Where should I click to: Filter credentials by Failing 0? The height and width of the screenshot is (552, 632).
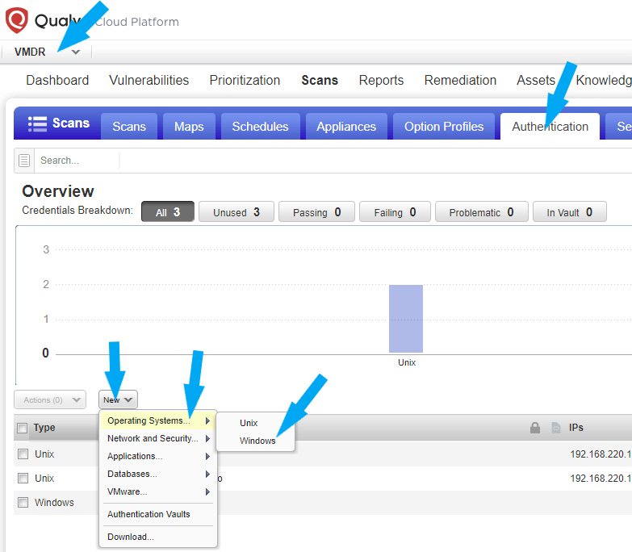tap(395, 212)
